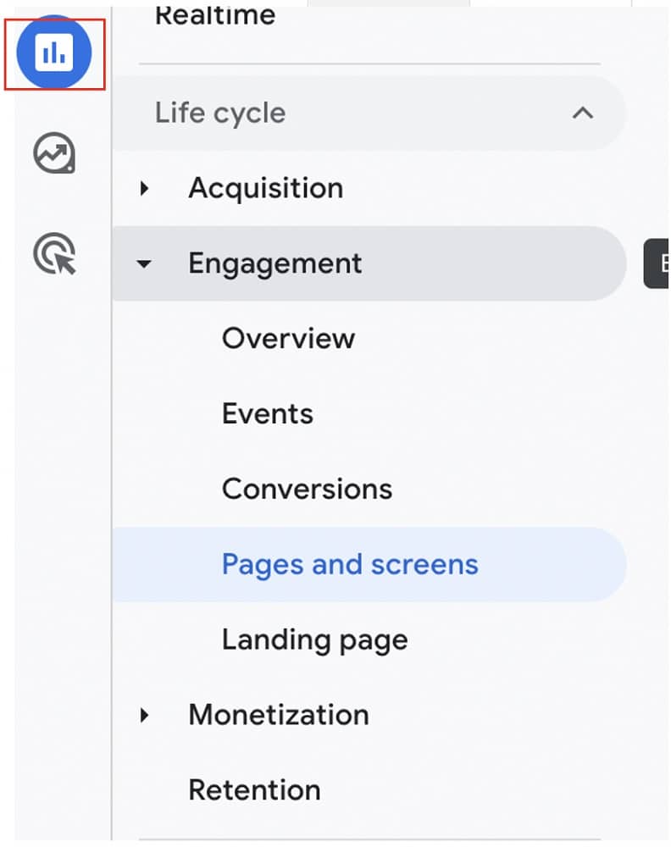Open the Realtime report
This screenshot has width=671, height=847.
pos(214,15)
